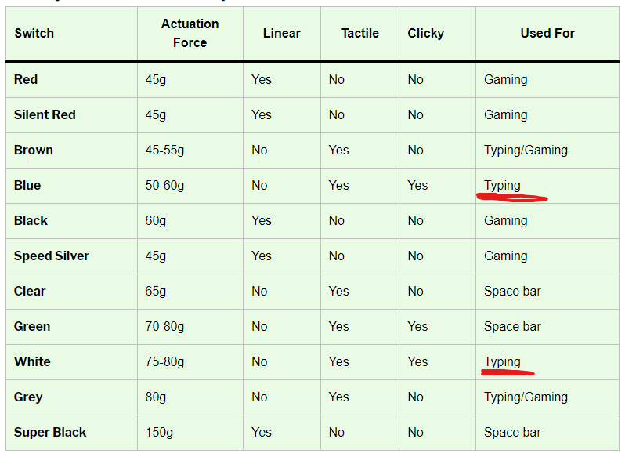Click the 150g actuation force cell
The width and height of the screenshot is (625, 457).
click(160, 432)
